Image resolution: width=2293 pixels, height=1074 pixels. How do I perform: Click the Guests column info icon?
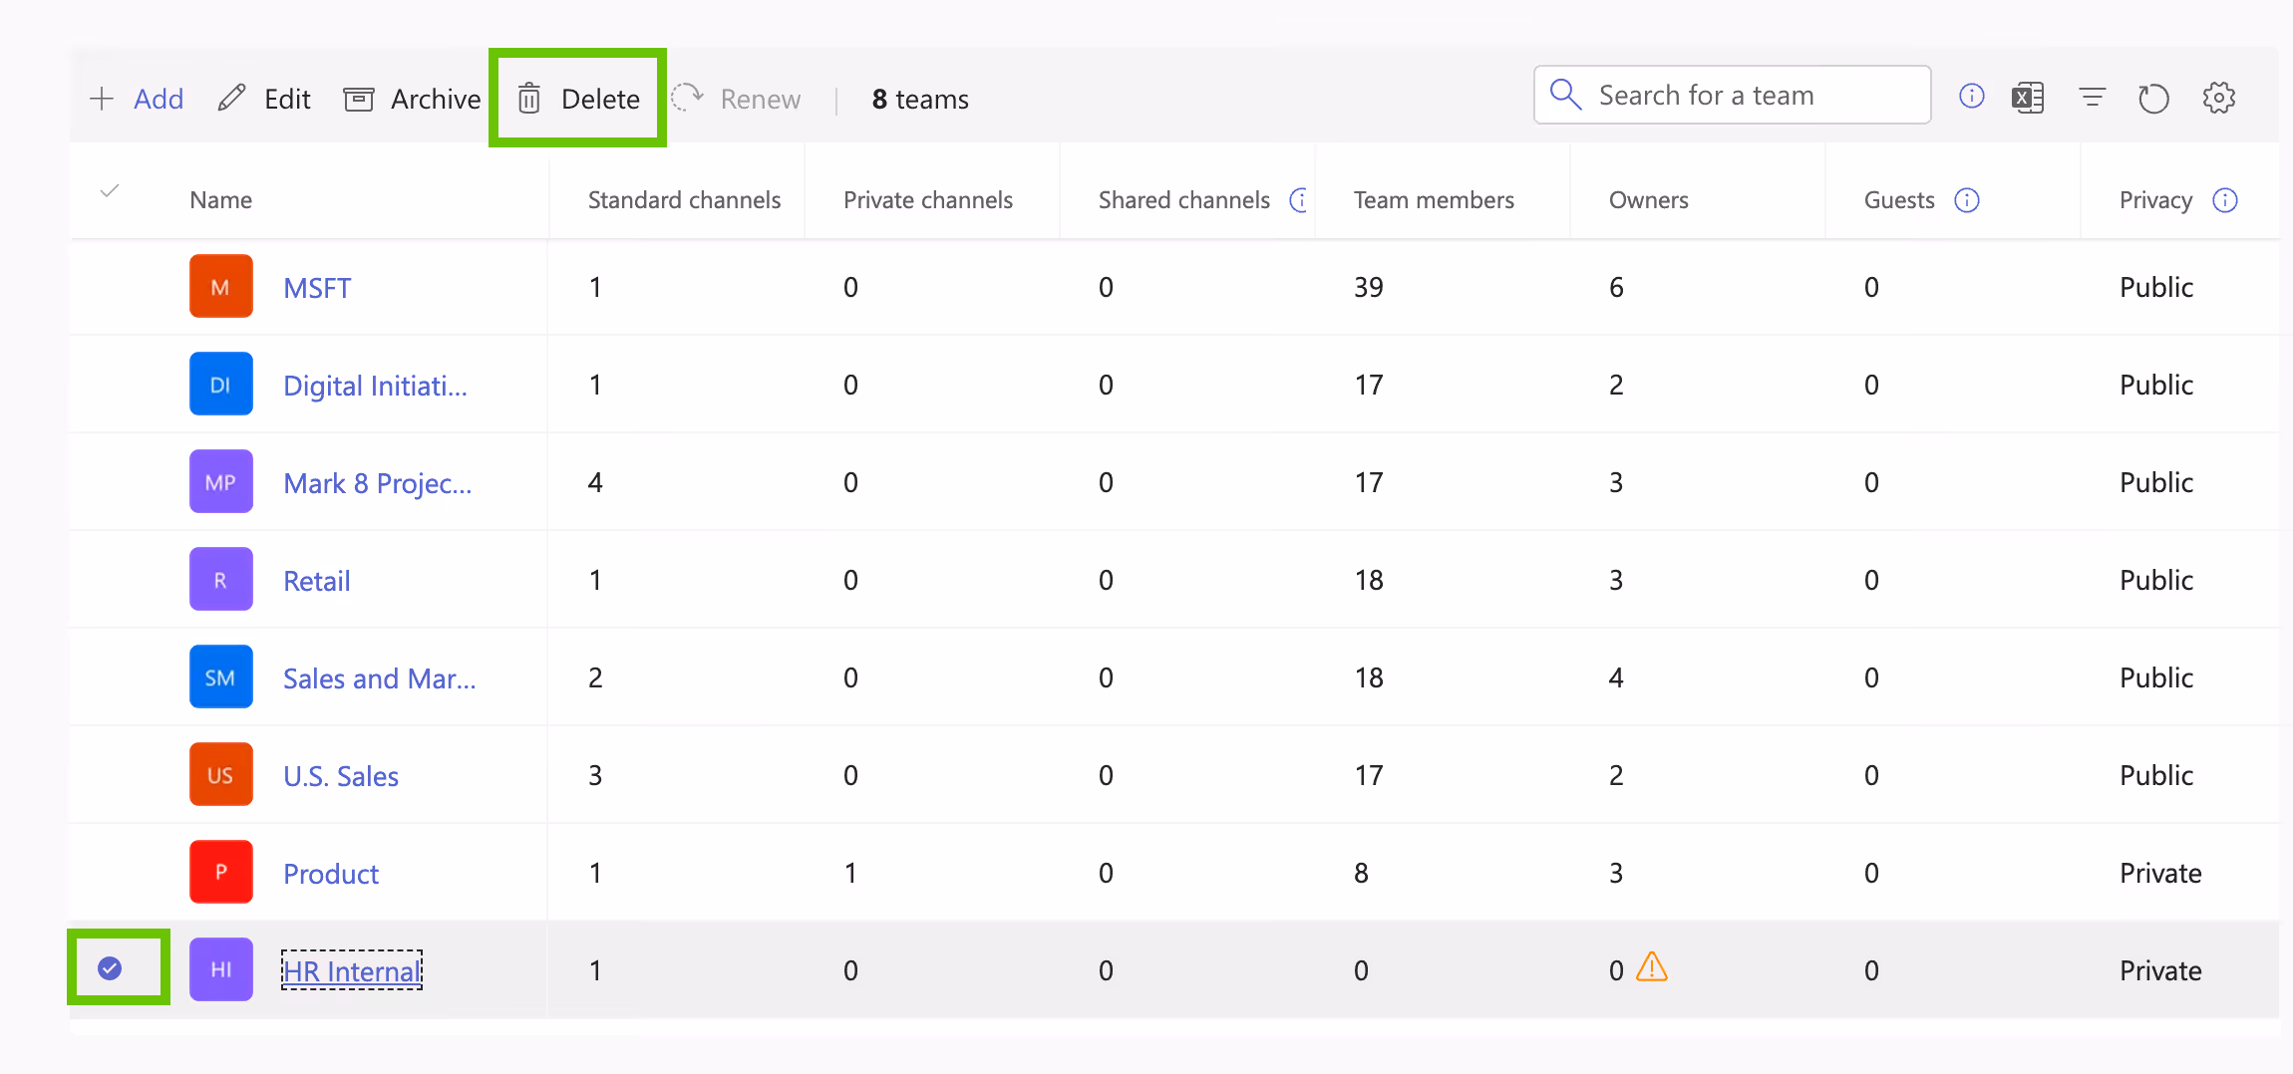1967,200
